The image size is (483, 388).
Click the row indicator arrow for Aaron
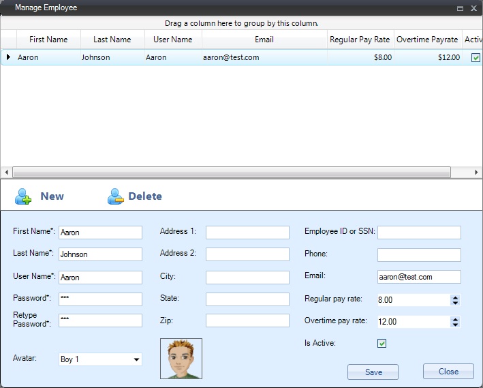8,57
